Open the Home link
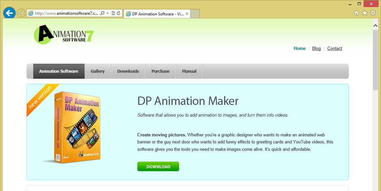This screenshot has width=381, height=191. click(300, 48)
